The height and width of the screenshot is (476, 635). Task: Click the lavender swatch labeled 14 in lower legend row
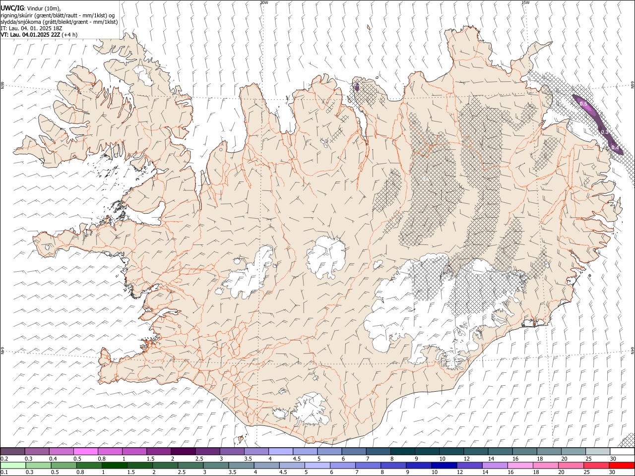click(496, 466)
